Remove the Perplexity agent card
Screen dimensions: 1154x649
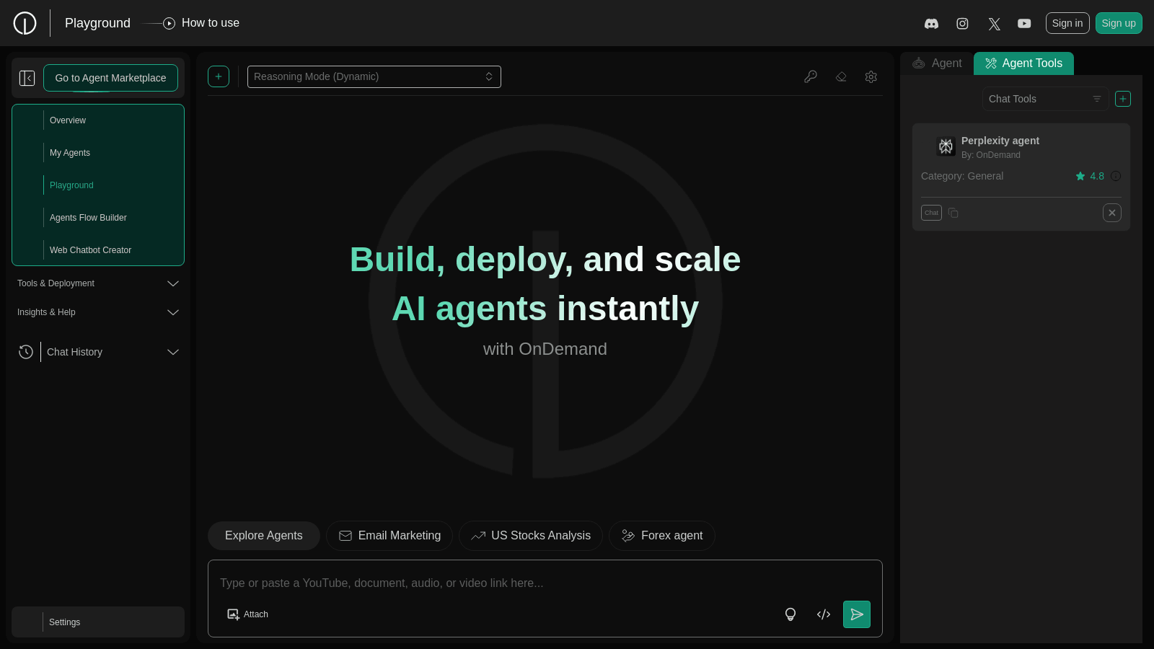click(1112, 213)
